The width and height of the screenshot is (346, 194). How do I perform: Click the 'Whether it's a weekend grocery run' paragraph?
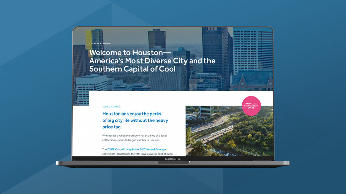coord(134,138)
